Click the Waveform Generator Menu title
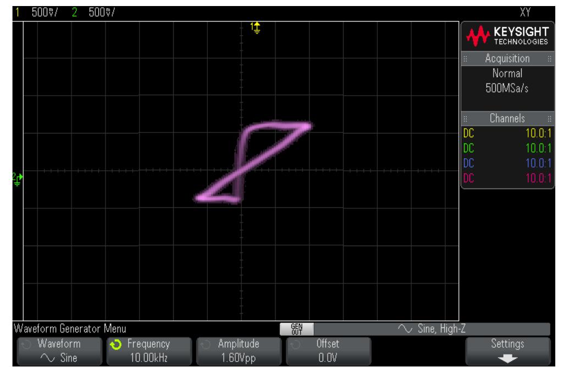 point(70,329)
